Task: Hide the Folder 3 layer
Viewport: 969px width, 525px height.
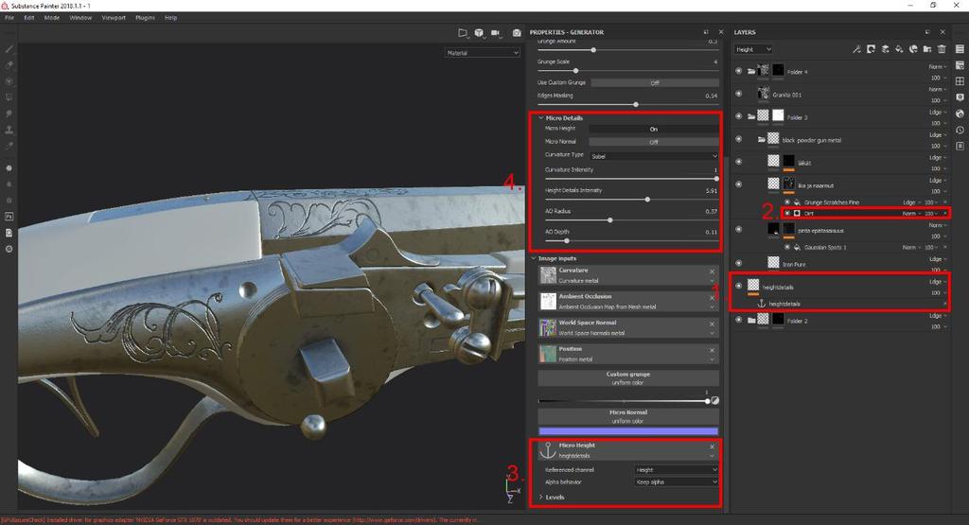Action: [738, 116]
